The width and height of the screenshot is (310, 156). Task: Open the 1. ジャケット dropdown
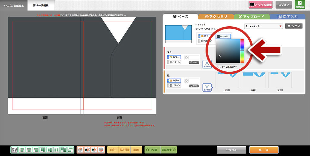264,26
